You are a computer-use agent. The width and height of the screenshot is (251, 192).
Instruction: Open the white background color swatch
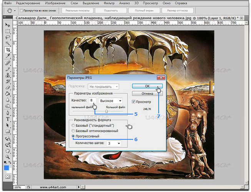pyautogui.click(x=10, y=171)
